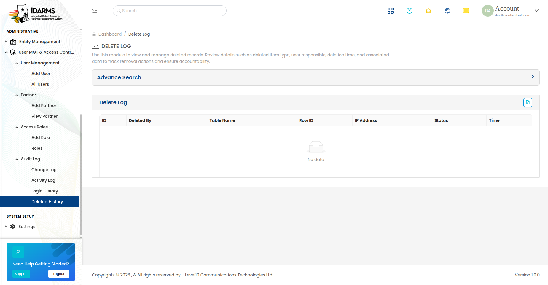
Task: Click the User MGT shield icon
Action: [13, 52]
